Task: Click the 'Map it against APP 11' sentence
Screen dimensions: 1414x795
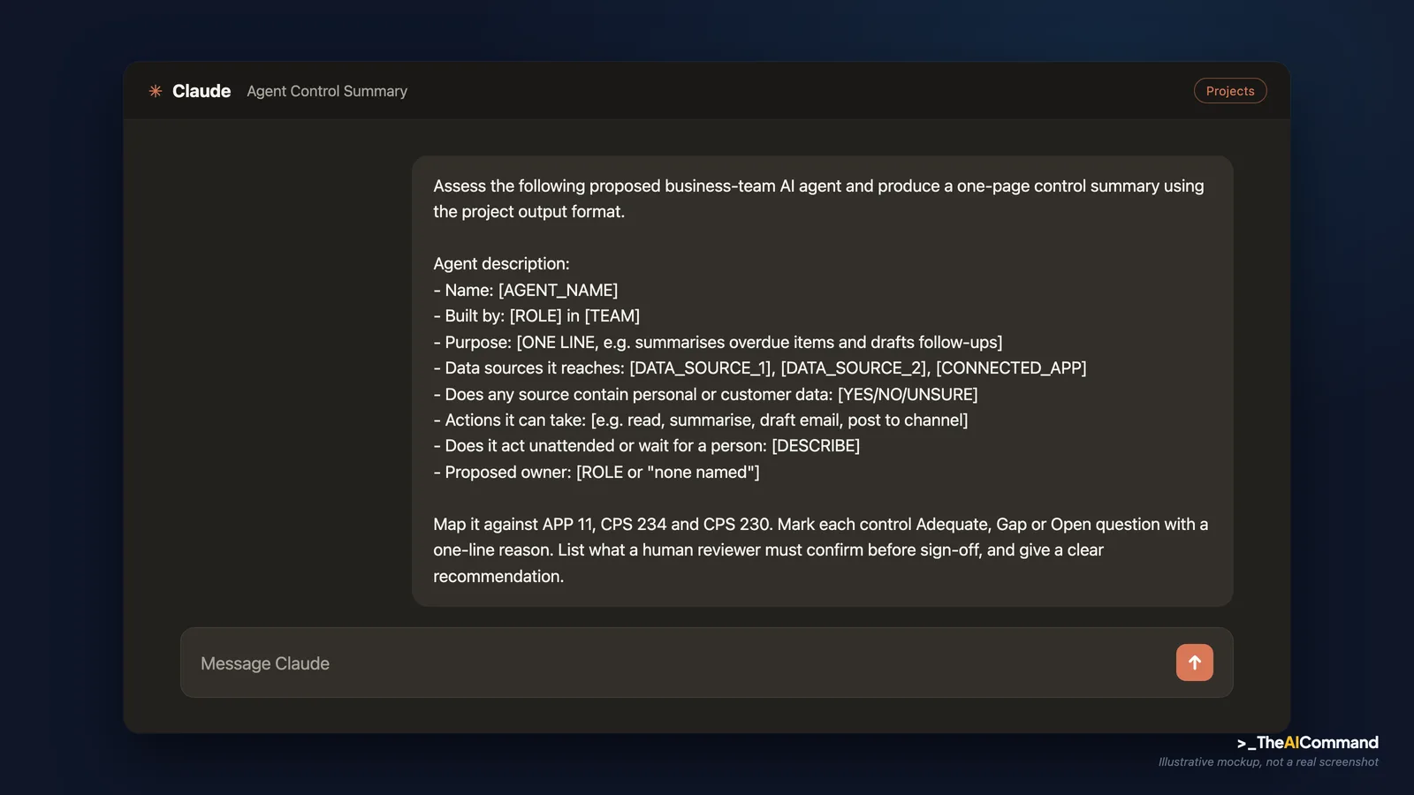Action: click(822, 549)
